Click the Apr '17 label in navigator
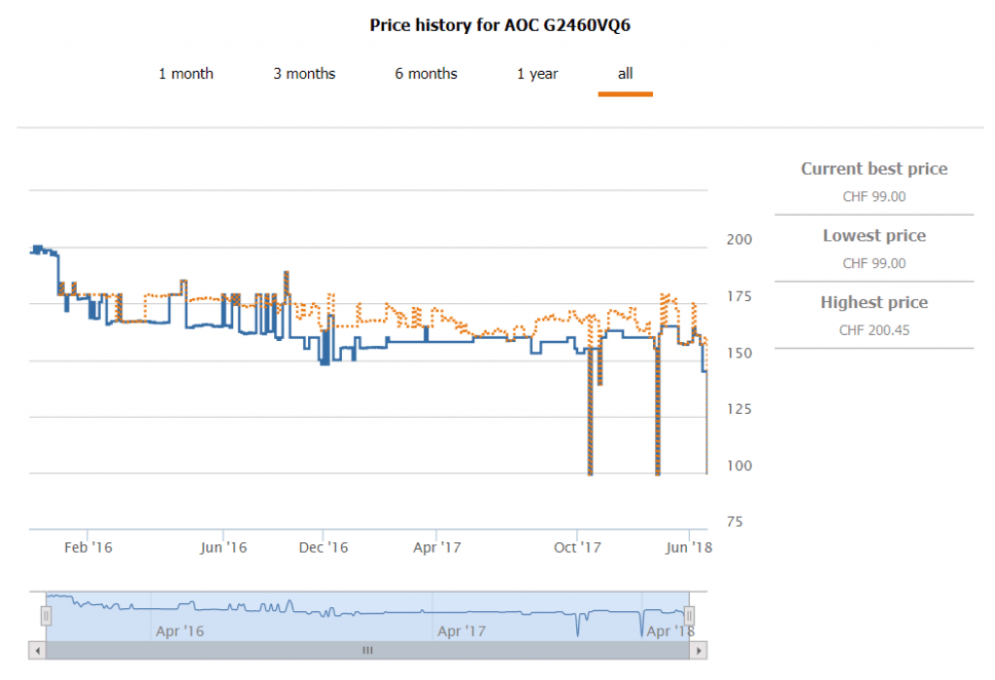This screenshot has width=995, height=680. pos(462,631)
